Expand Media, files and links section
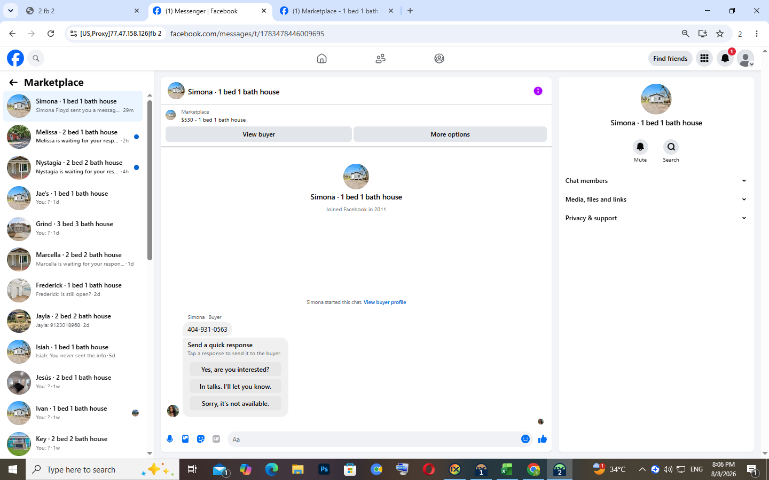This screenshot has height=480, width=769. coord(656,199)
